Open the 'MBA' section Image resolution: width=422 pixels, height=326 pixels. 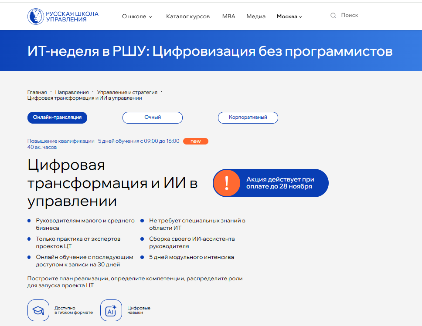228,16
